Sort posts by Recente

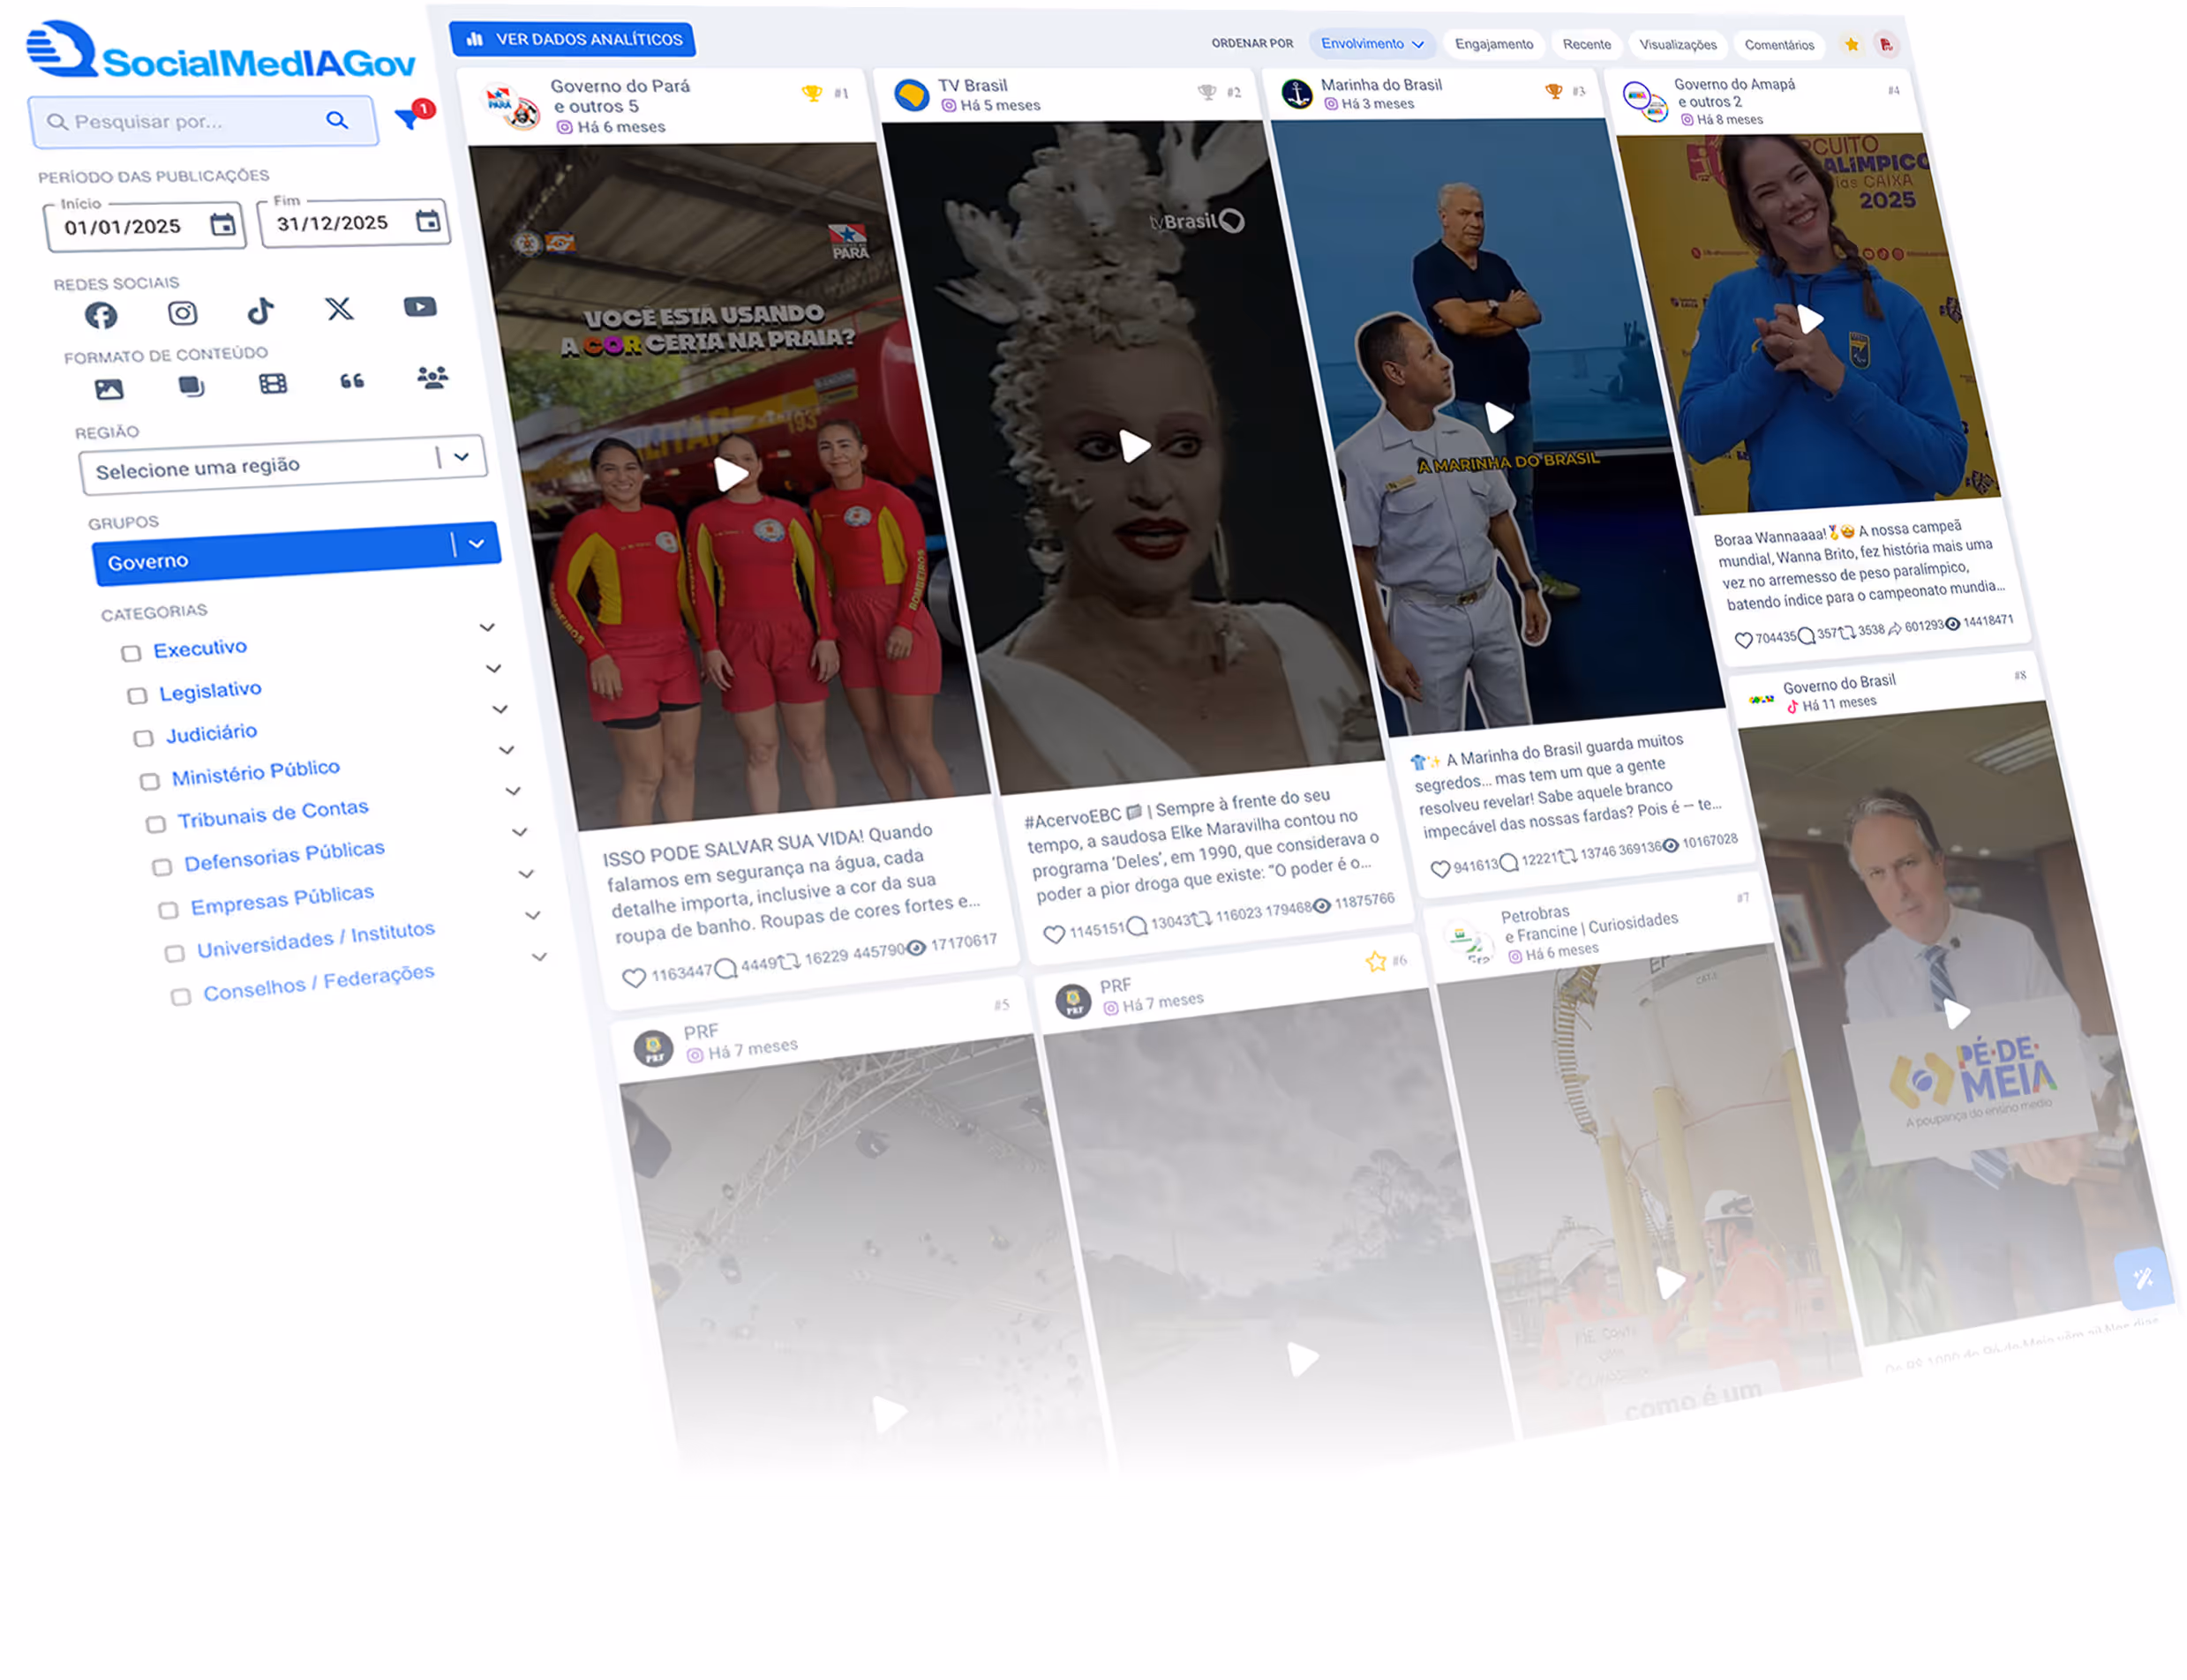pos(1586,44)
